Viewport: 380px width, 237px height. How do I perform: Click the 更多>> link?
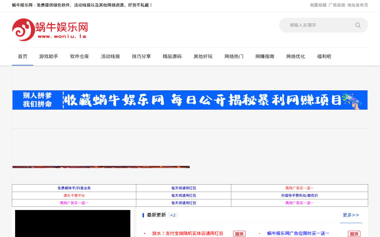[351, 215]
